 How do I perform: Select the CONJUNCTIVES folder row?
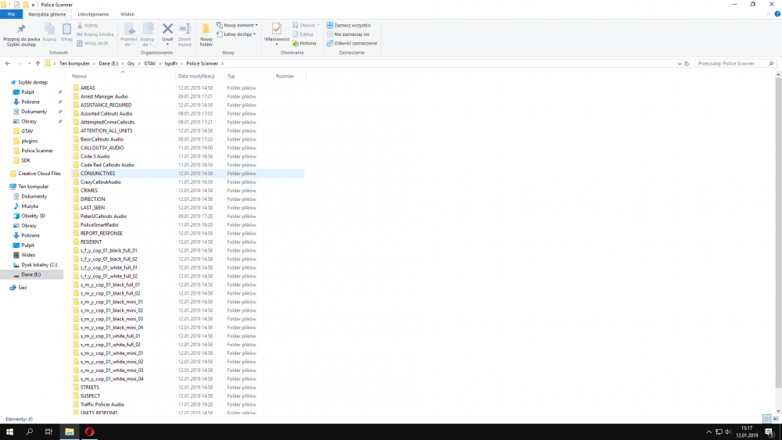188,173
